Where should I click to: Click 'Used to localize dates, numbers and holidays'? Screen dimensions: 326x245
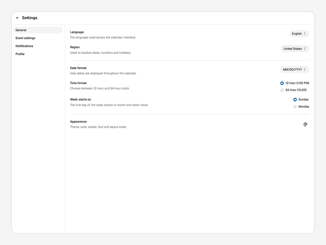[100, 53]
